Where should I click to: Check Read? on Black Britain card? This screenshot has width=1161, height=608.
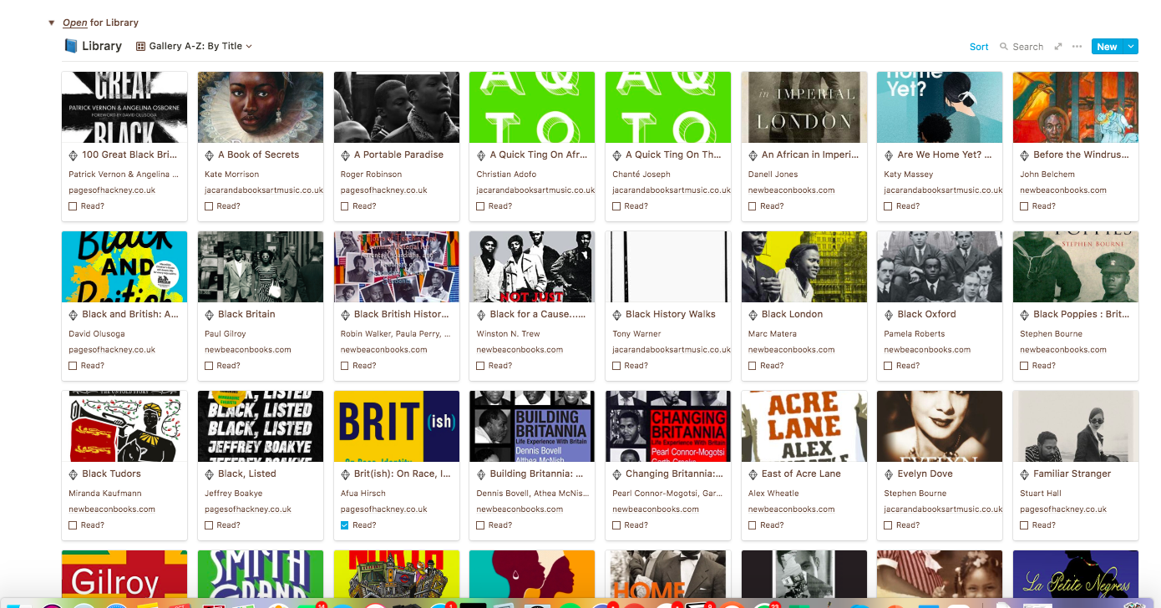[x=209, y=366]
